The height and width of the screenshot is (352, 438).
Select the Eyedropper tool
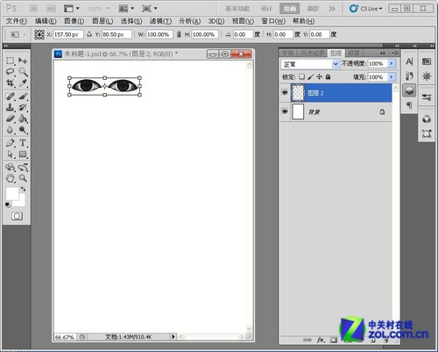click(23, 83)
